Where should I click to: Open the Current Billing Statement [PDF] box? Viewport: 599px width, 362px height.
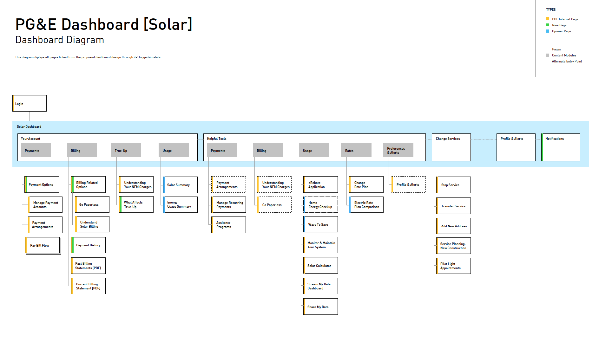pos(89,286)
